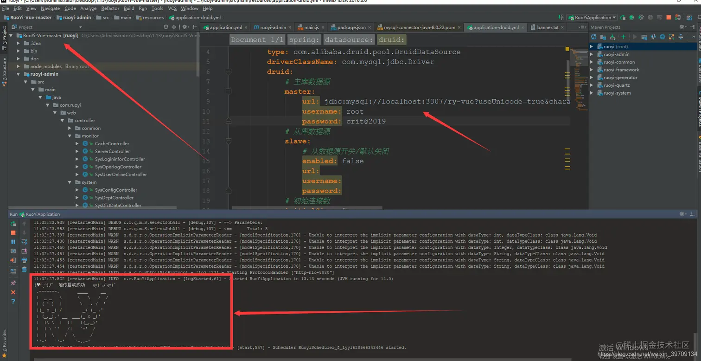The image size is (701, 361).
Task: Open the Analyze menu
Action: [88, 8]
